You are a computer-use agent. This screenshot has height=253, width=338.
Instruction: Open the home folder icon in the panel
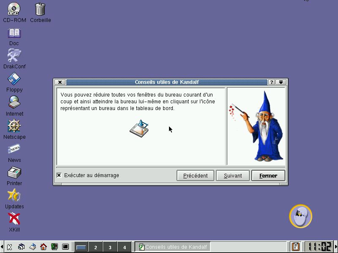coord(43,247)
